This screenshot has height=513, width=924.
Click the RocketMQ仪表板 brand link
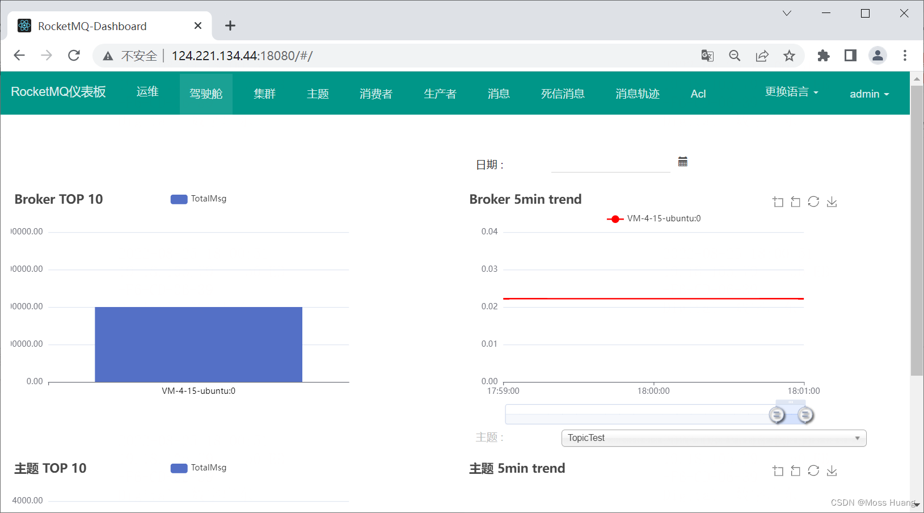[x=58, y=92]
